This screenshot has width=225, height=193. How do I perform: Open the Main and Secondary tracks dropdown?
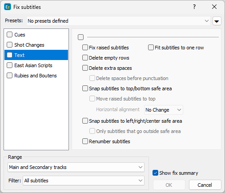point(76,167)
